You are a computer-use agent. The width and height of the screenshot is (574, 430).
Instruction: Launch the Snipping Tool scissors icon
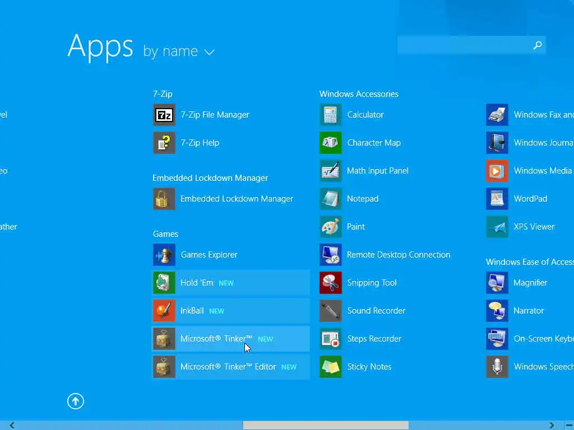[331, 283]
